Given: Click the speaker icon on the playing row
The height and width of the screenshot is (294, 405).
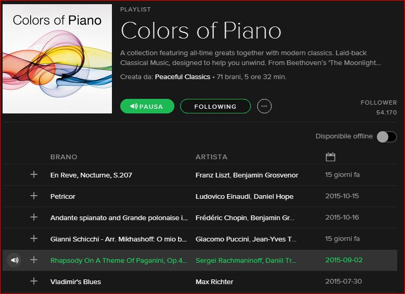Looking at the screenshot, I should (x=15, y=260).
